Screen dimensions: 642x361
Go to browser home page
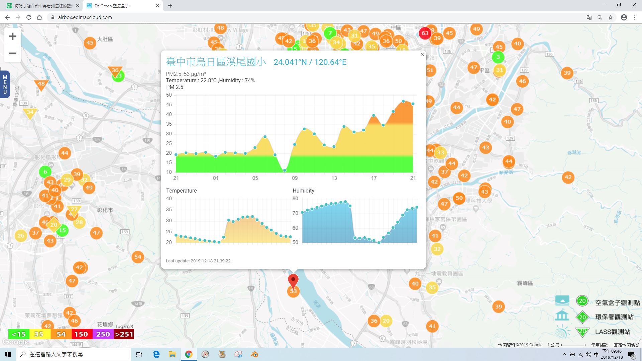pyautogui.click(x=39, y=17)
